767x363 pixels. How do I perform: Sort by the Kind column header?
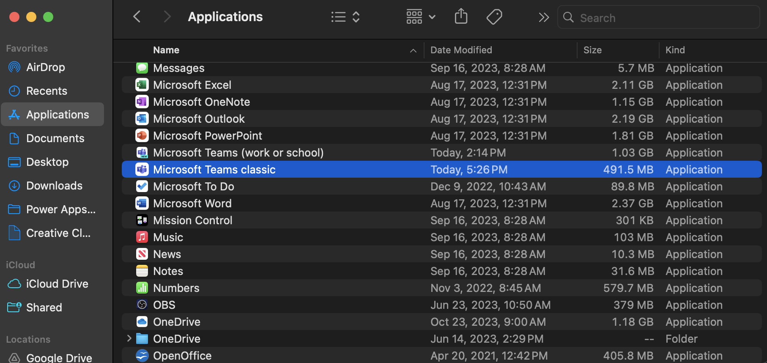click(675, 50)
